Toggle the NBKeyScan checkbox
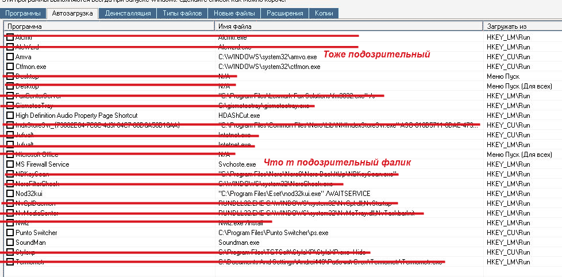This screenshot has width=562, height=277. pos(10,174)
